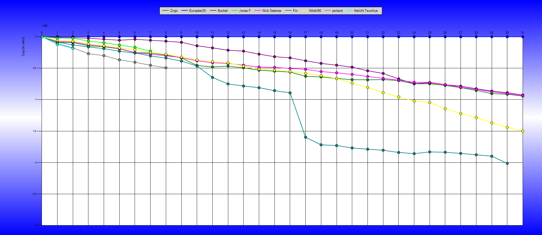
Task: Click the light green Jonas F point at lap 7
Action: 151,51
